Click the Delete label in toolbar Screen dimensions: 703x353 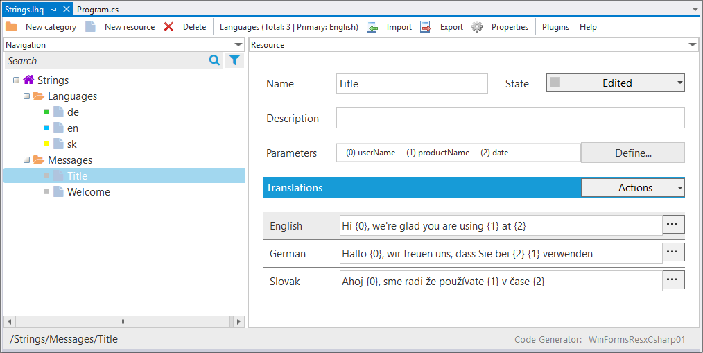point(194,27)
